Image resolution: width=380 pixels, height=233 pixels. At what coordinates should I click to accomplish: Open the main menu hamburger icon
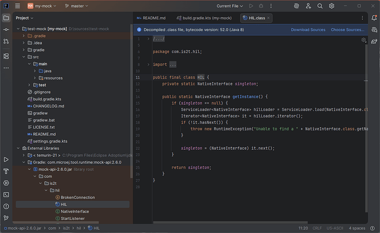(x=17, y=6)
